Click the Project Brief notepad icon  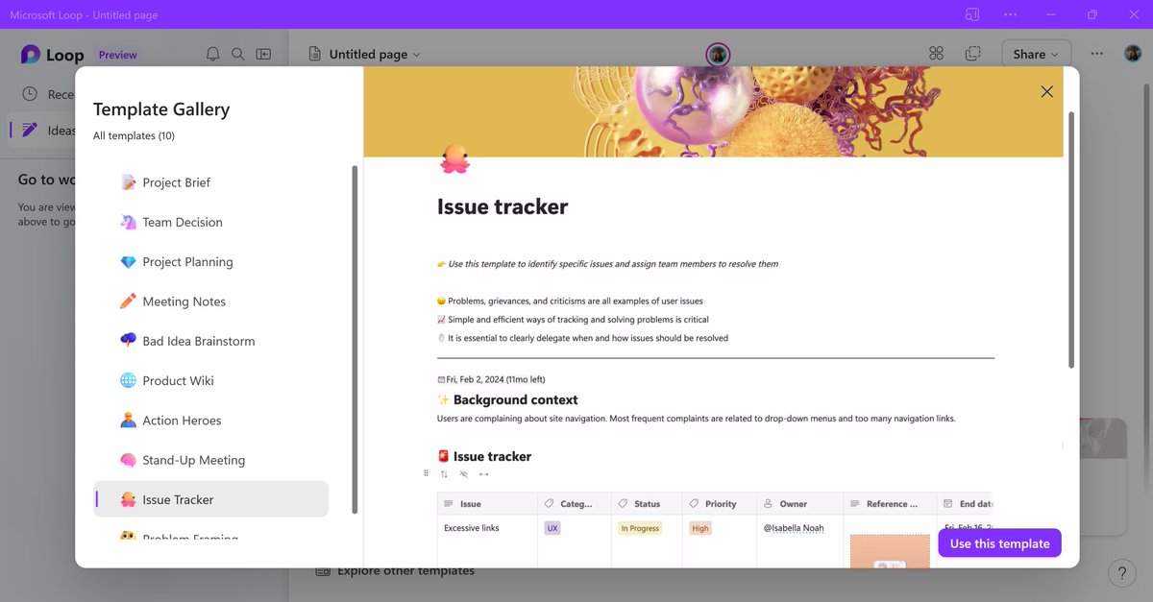click(x=128, y=182)
